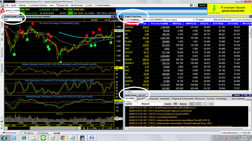The height and width of the screenshot is (141, 252).
Task: Switch to Industrials news tab
Action: [165, 99]
